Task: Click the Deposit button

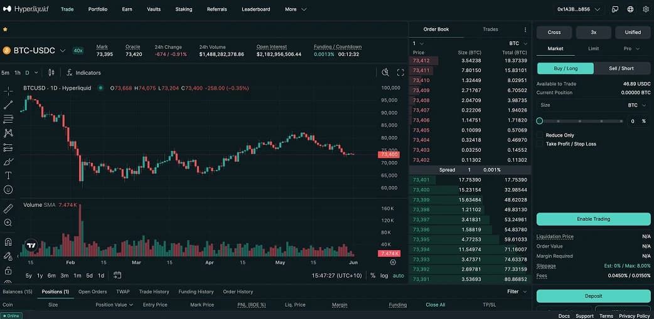Action: tap(593, 296)
